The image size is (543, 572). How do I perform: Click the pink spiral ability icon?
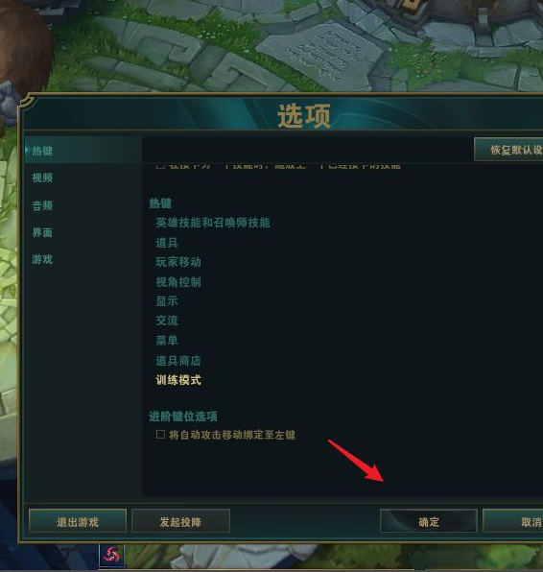pos(111,556)
